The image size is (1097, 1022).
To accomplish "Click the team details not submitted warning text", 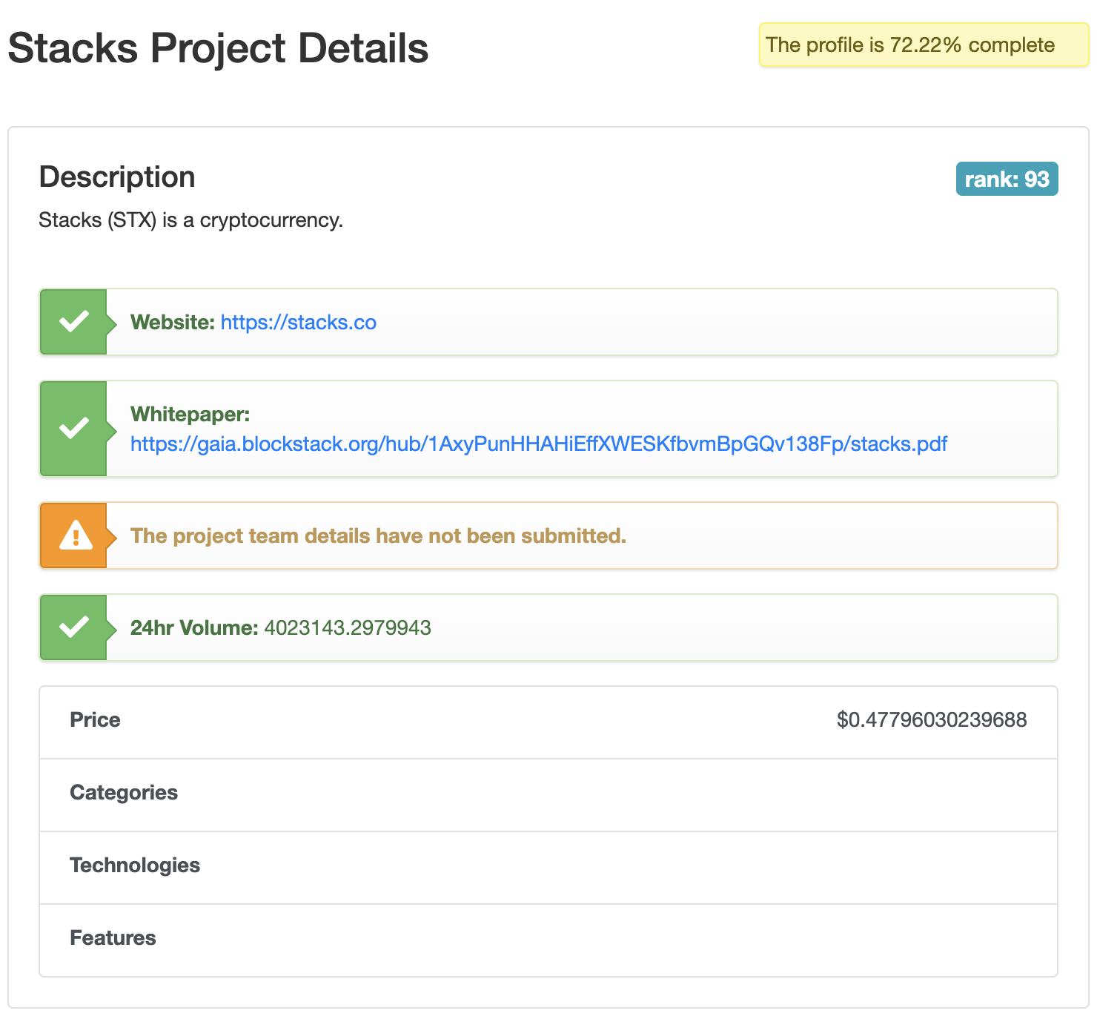I will [x=378, y=536].
